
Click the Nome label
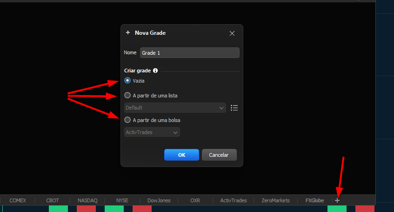[x=130, y=52]
